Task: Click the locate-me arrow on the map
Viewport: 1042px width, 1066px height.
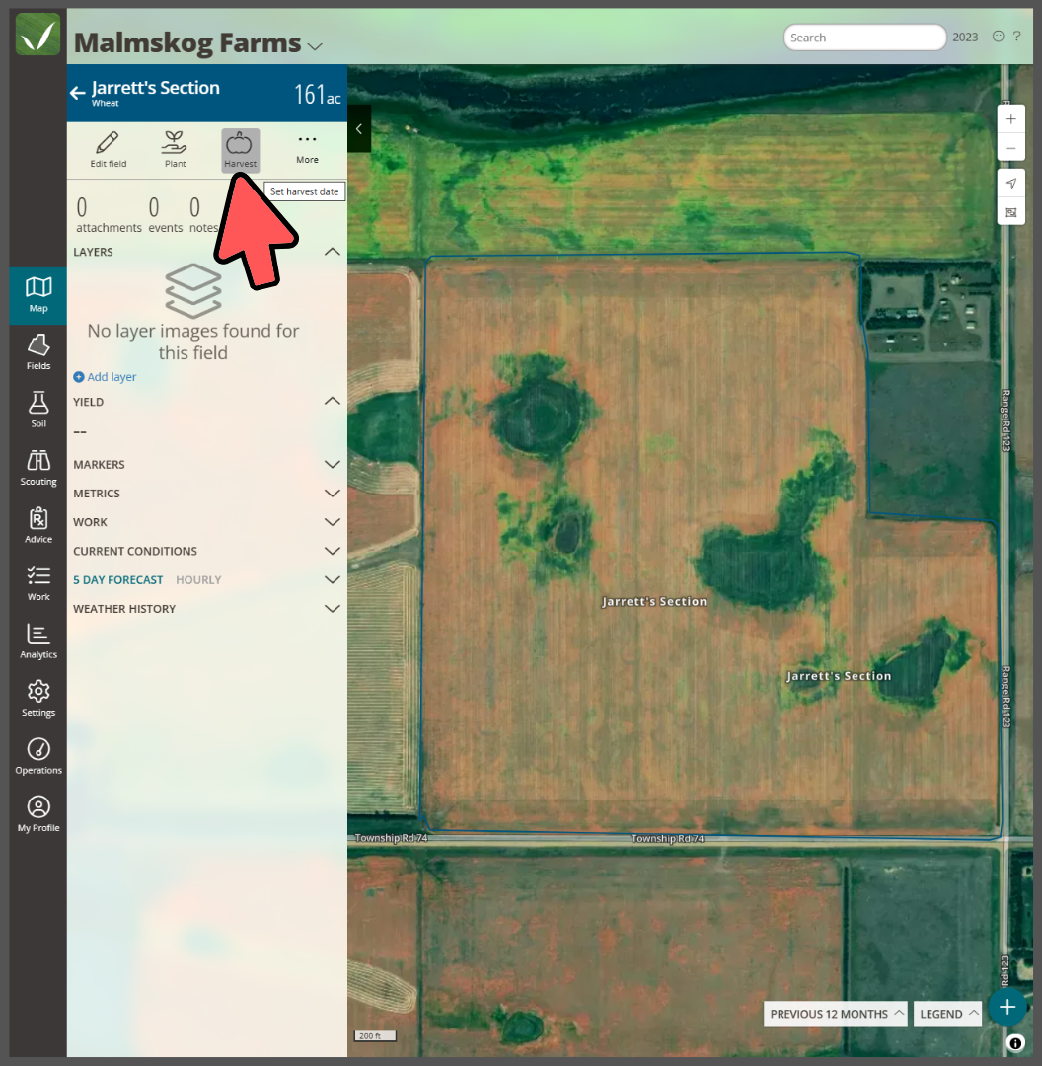Action: [x=1010, y=183]
